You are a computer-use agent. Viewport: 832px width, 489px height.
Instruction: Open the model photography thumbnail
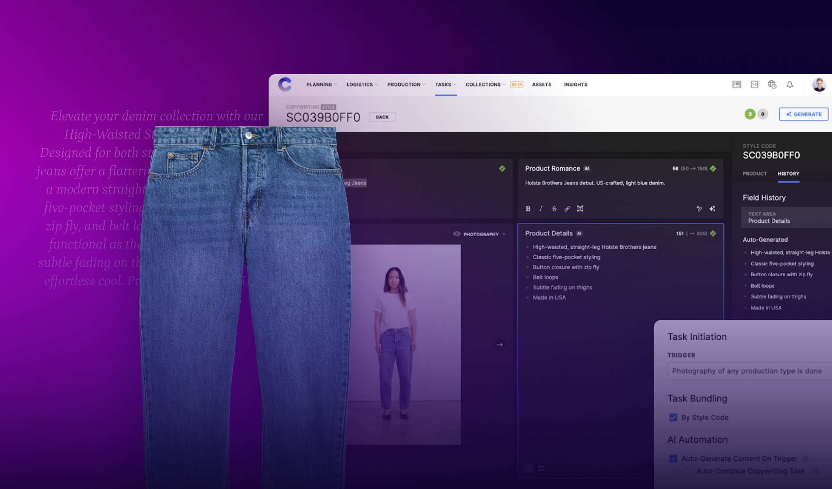pos(403,344)
